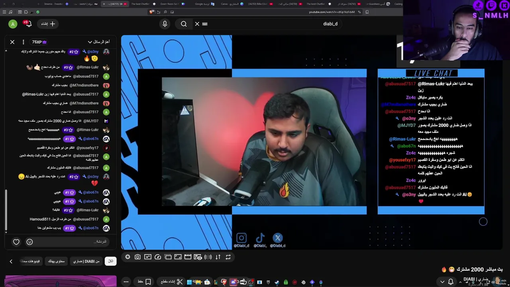Open Steam from taskbar
The width and height of the screenshot is (510, 287).
pos(277,282)
